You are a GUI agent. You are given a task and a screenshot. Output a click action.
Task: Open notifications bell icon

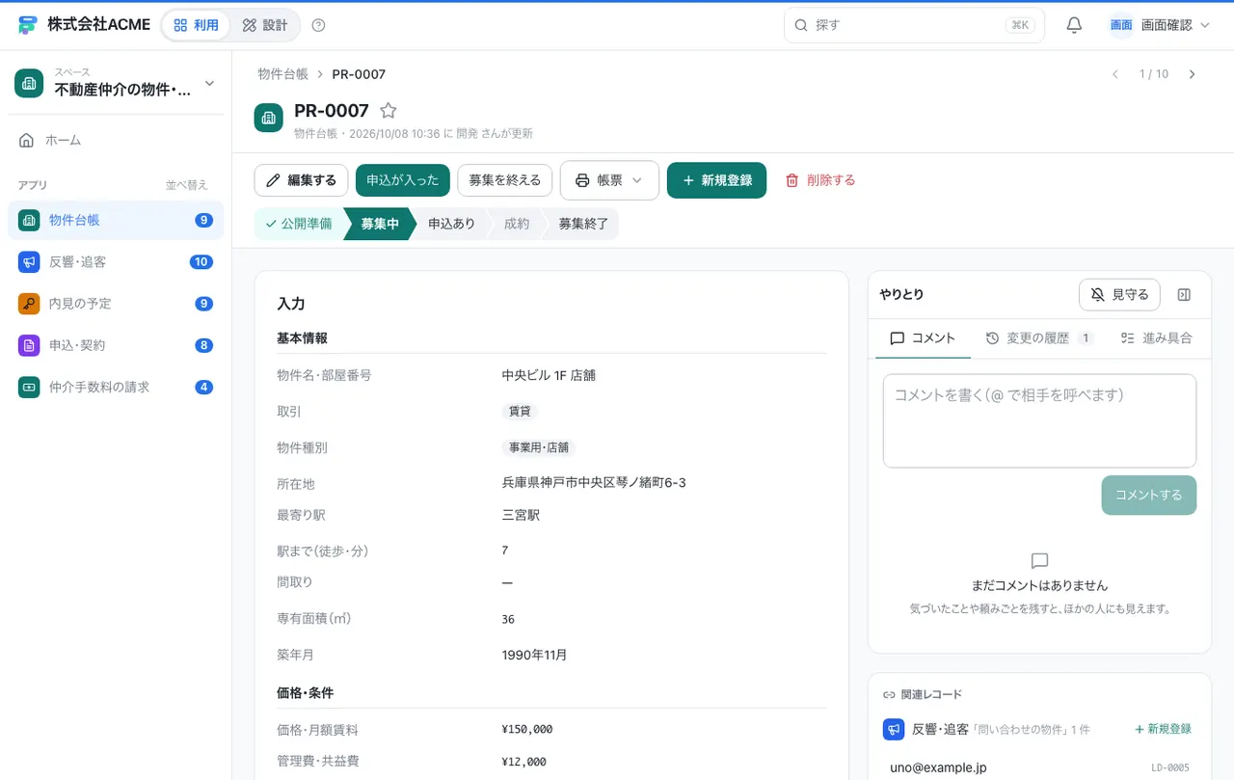(1074, 25)
